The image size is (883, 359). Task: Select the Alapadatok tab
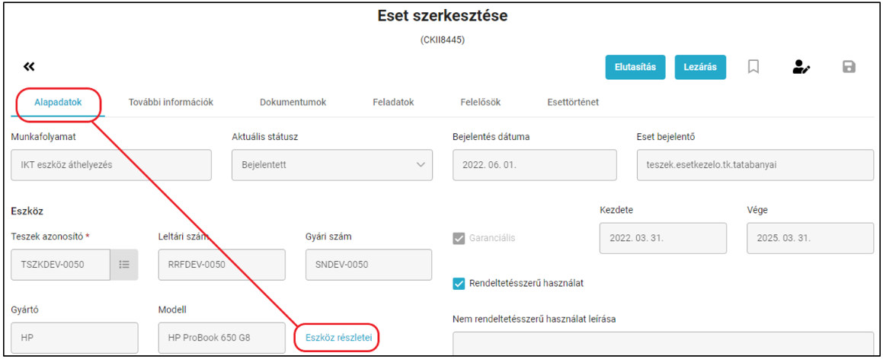pos(58,103)
